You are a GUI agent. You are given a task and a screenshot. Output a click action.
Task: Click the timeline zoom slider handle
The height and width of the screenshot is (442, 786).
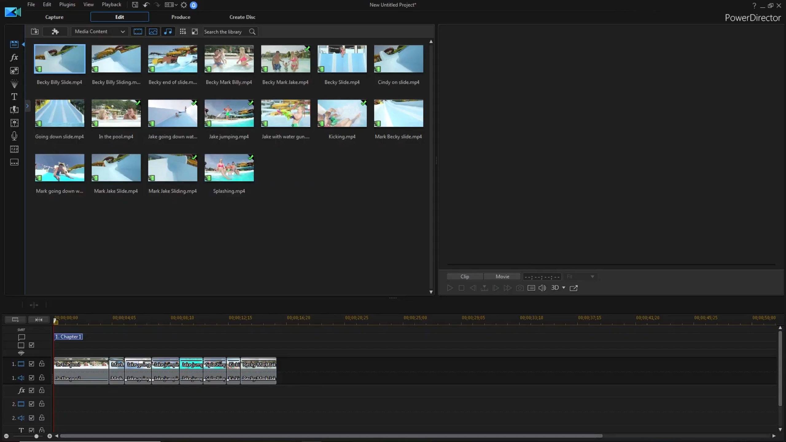(36, 436)
